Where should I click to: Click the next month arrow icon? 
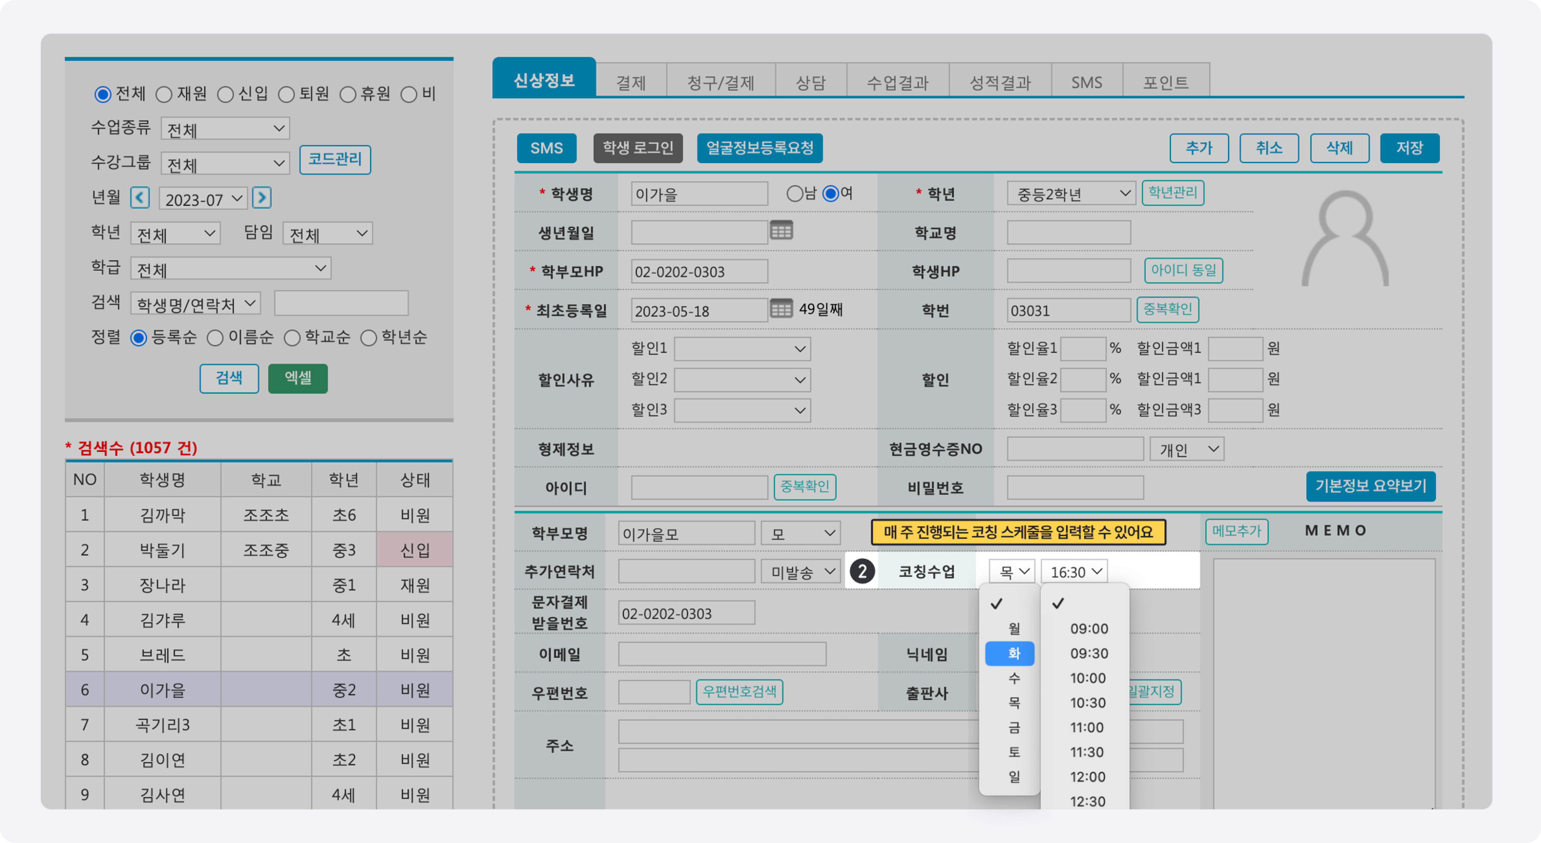[262, 198]
